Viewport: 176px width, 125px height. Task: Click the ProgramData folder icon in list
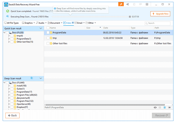[x=51, y=33]
